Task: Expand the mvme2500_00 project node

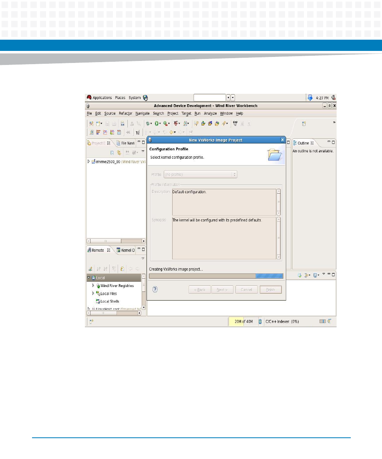Action: [x=88, y=162]
